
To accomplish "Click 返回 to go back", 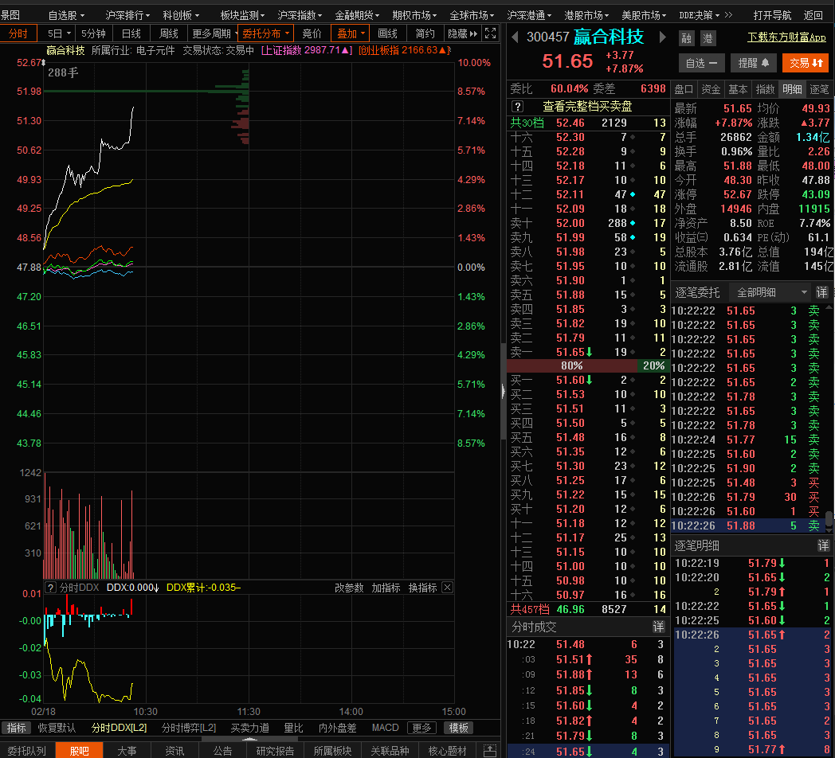I will (x=813, y=15).
